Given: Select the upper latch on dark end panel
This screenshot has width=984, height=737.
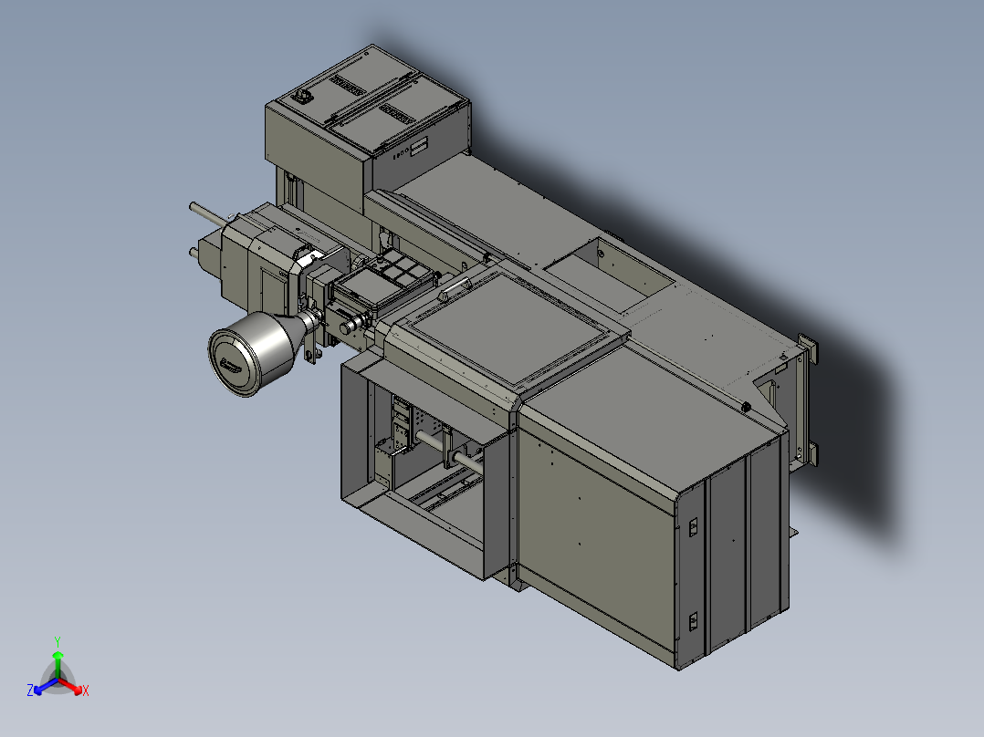Looking at the screenshot, I should 694,527.
